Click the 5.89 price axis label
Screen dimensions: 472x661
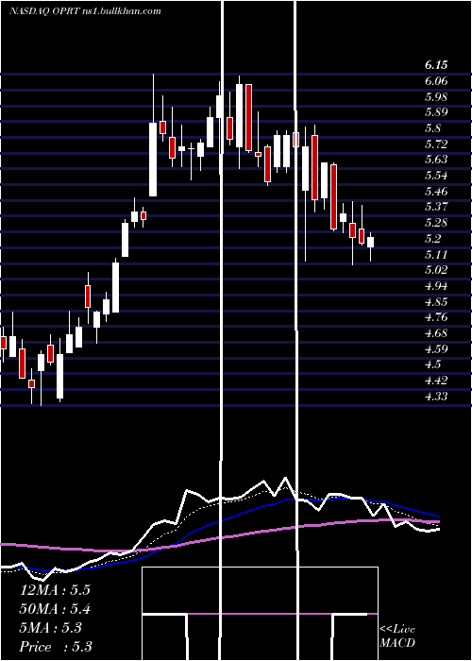[x=436, y=112]
